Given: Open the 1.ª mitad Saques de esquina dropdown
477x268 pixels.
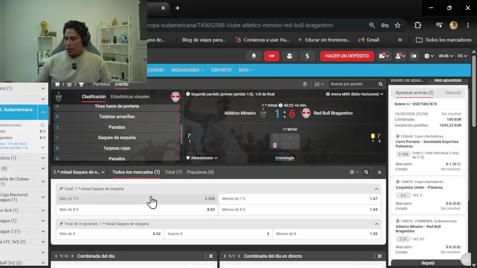Looking at the screenshot, I should click(x=80, y=172).
